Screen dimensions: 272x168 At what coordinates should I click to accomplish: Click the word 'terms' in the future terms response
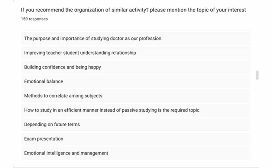pyautogui.click(x=74, y=125)
